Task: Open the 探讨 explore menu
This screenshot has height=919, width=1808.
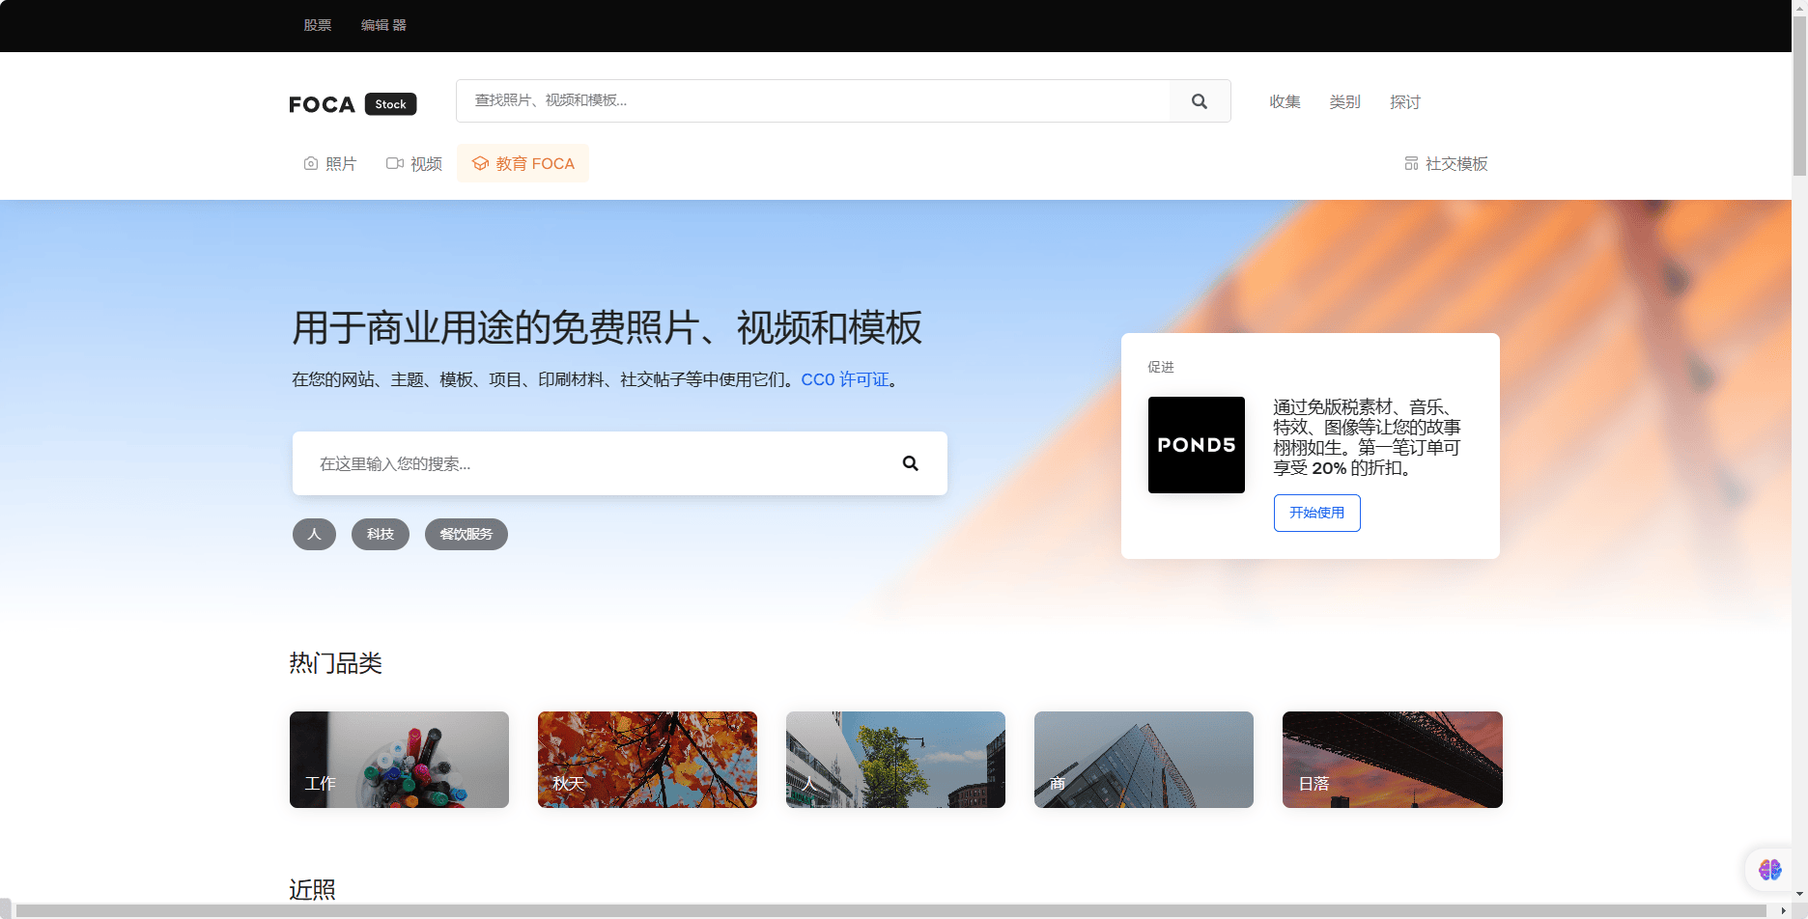Action: pos(1404,102)
